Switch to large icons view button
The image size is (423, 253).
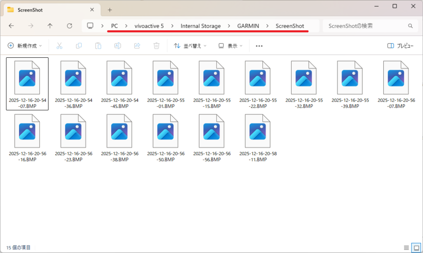point(416,248)
